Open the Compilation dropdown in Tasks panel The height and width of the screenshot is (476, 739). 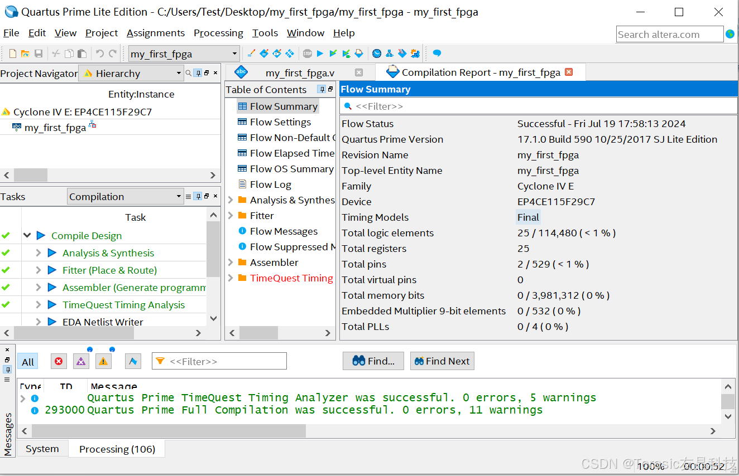(126, 196)
